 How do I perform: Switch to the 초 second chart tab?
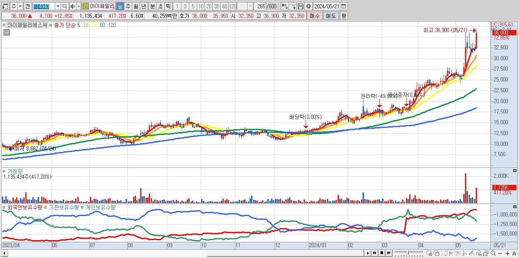click(x=160, y=6)
